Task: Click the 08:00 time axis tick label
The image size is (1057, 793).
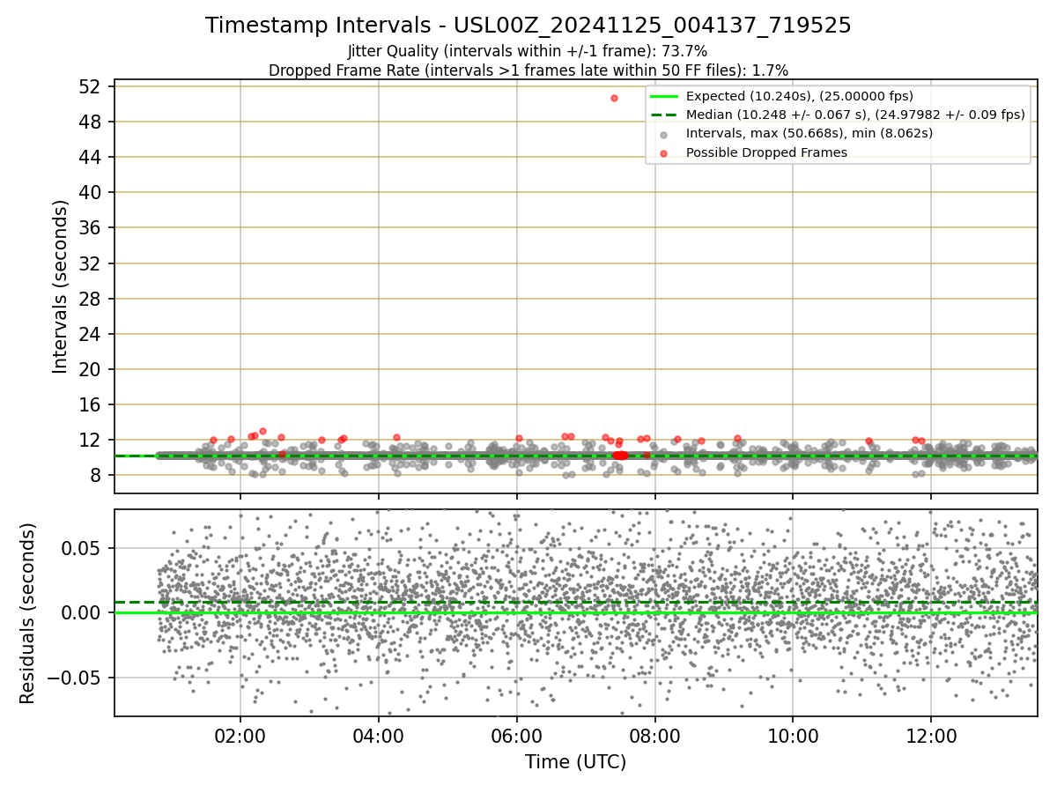Action: 655,736
